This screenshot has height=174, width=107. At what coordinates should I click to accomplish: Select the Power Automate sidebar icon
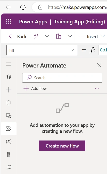[9, 129]
